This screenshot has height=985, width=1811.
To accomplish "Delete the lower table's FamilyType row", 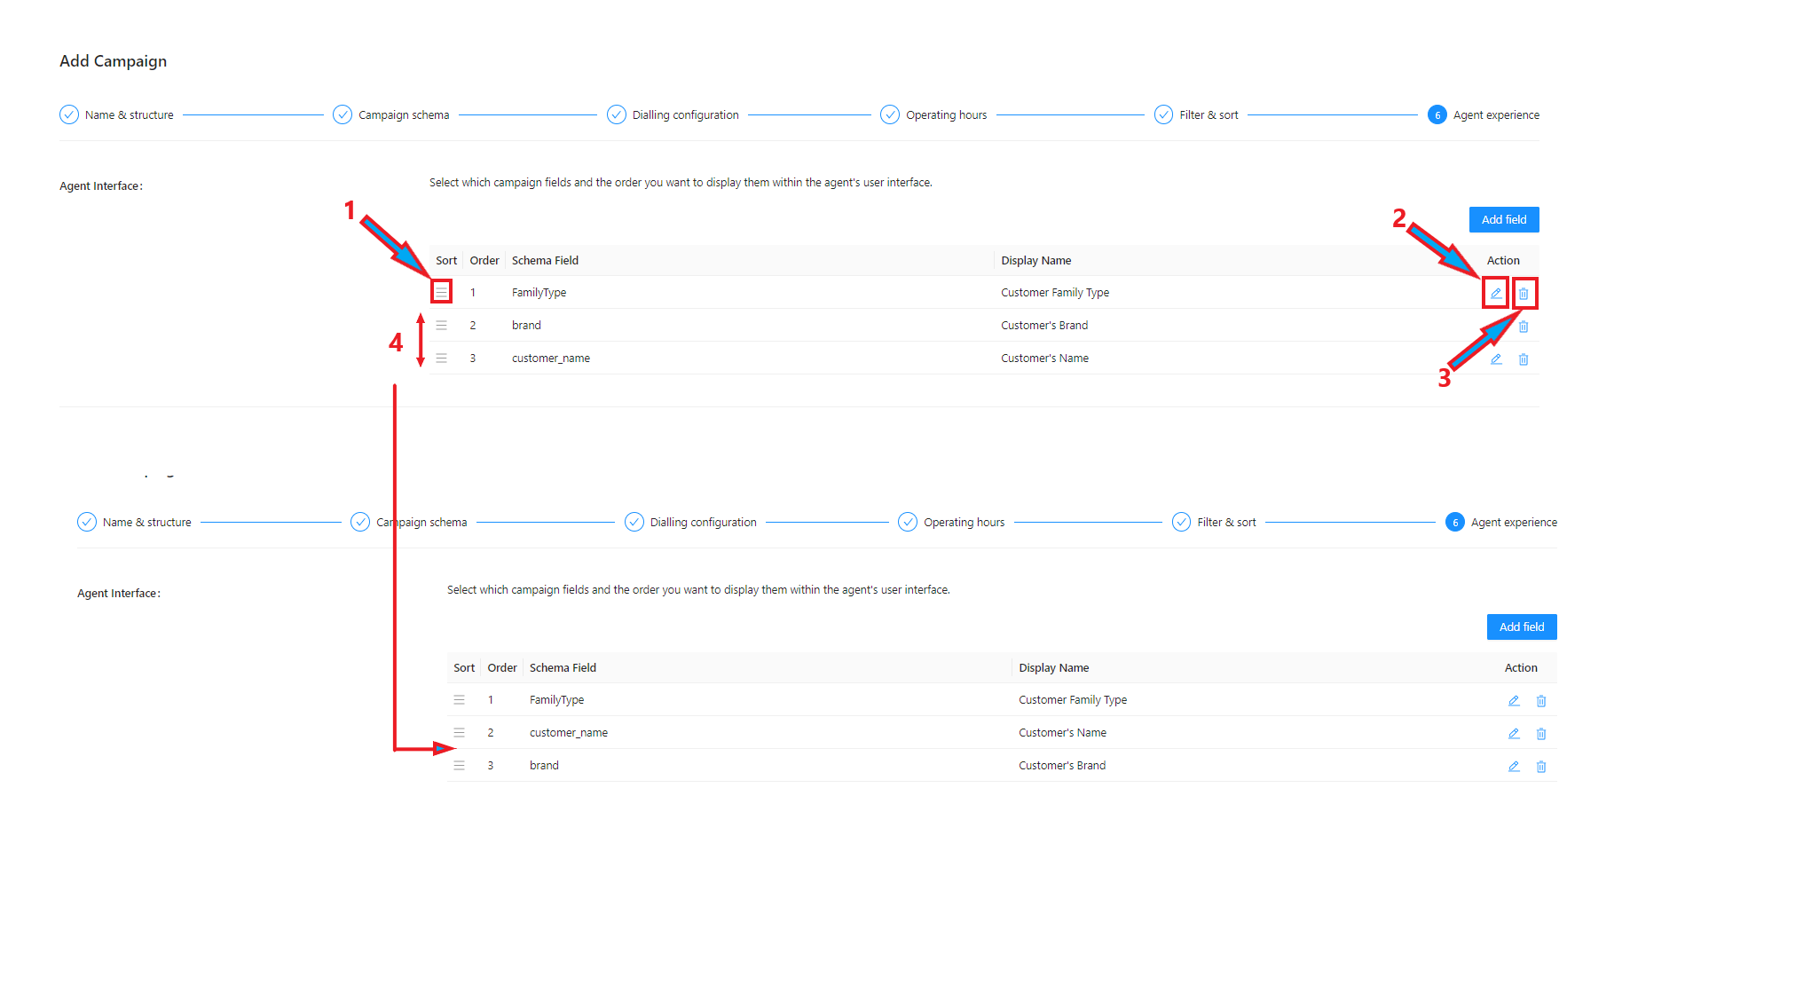I will (x=1541, y=701).
